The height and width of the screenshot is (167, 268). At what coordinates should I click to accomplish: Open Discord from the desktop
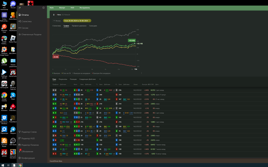13,4
